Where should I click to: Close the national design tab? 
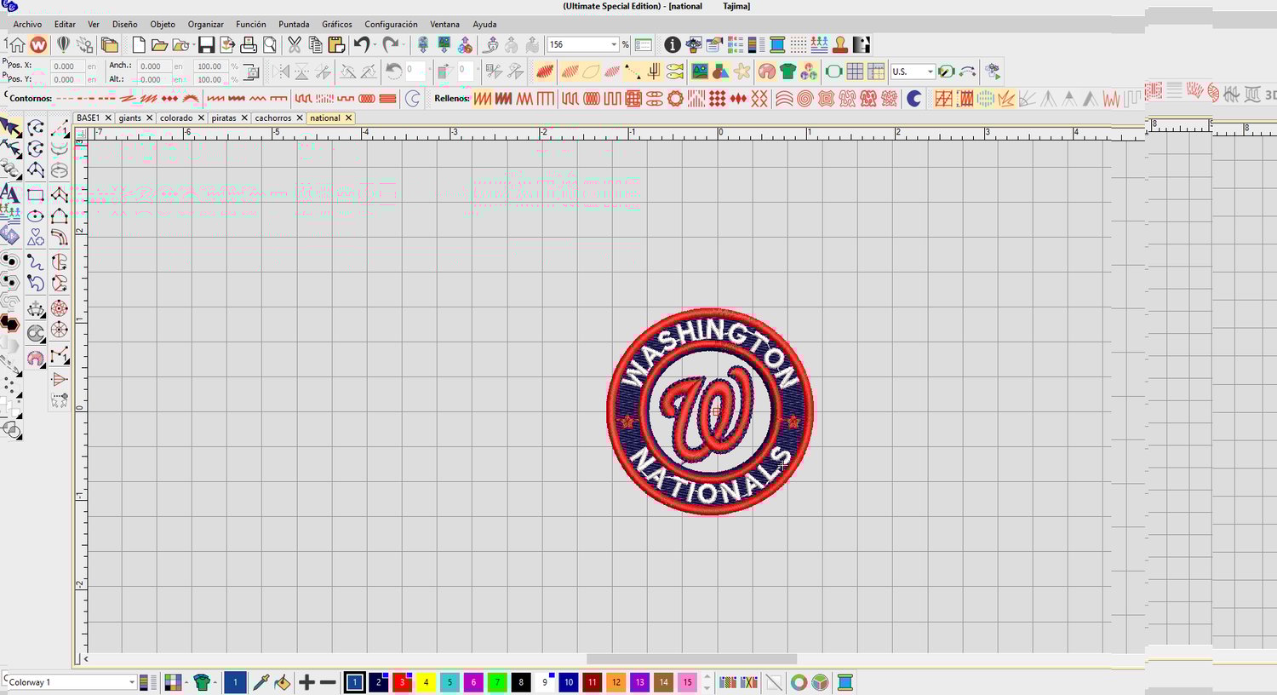[348, 118]
